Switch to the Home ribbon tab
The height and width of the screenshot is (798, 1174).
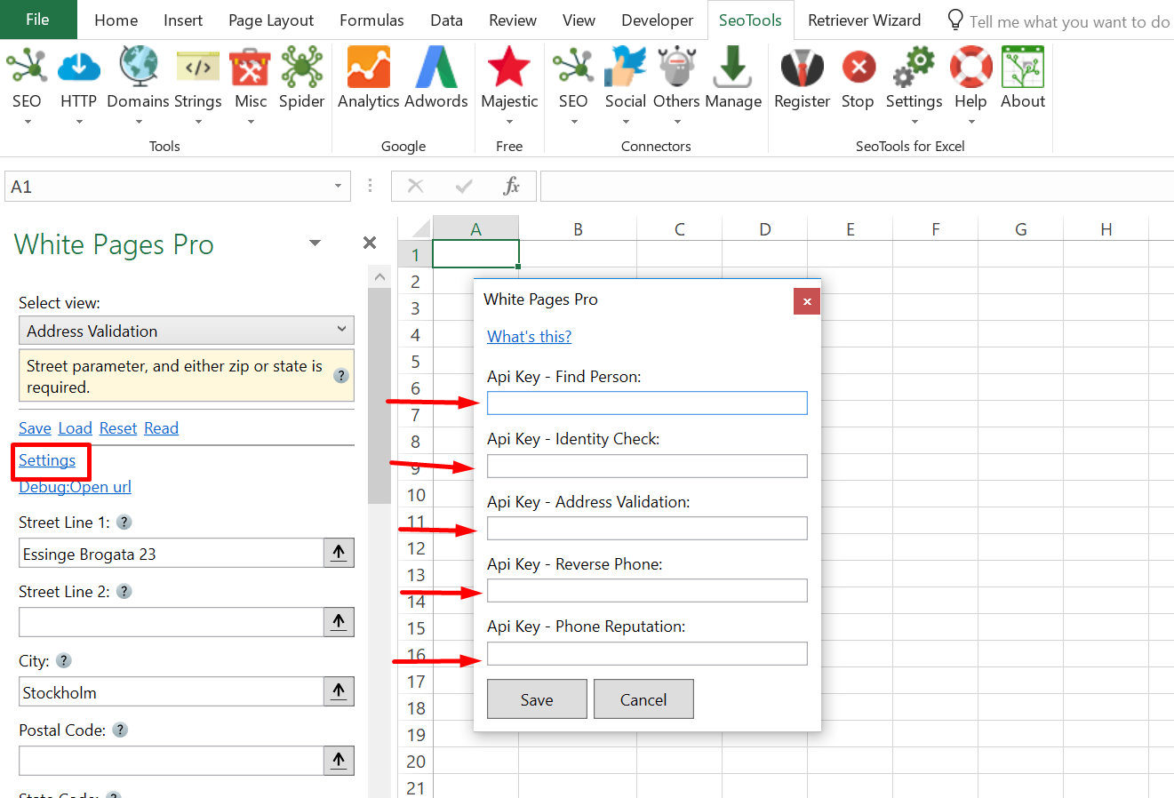click(x=116, y=20)
